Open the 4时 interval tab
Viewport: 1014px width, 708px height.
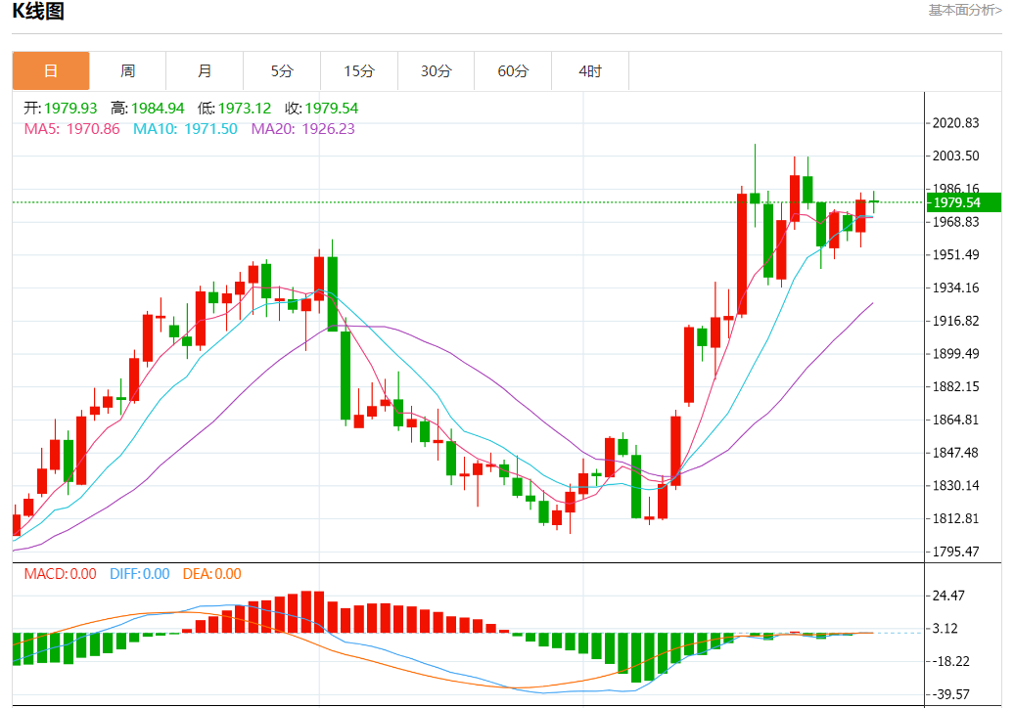[590, 71]
